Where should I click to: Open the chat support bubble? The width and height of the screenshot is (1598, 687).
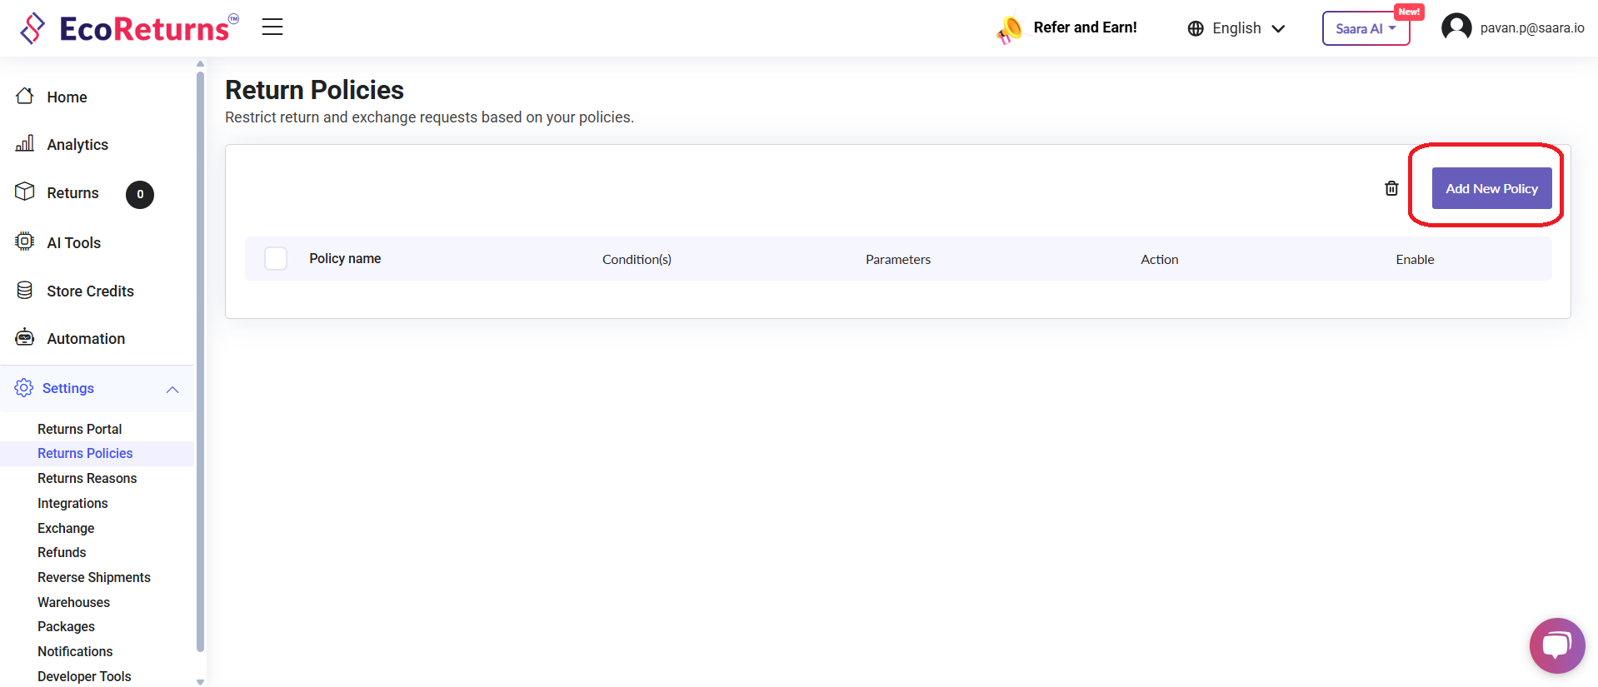1556,645
